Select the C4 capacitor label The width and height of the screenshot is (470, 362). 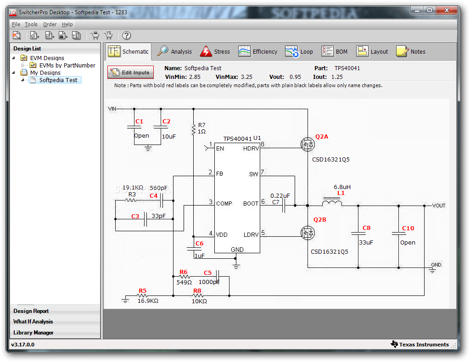(153, 195)
